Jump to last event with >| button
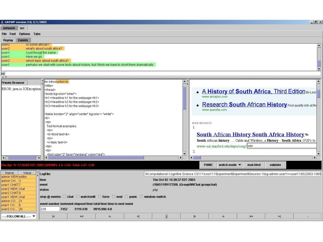This screenshot has width=323, height=242. [x=279, y=216]
